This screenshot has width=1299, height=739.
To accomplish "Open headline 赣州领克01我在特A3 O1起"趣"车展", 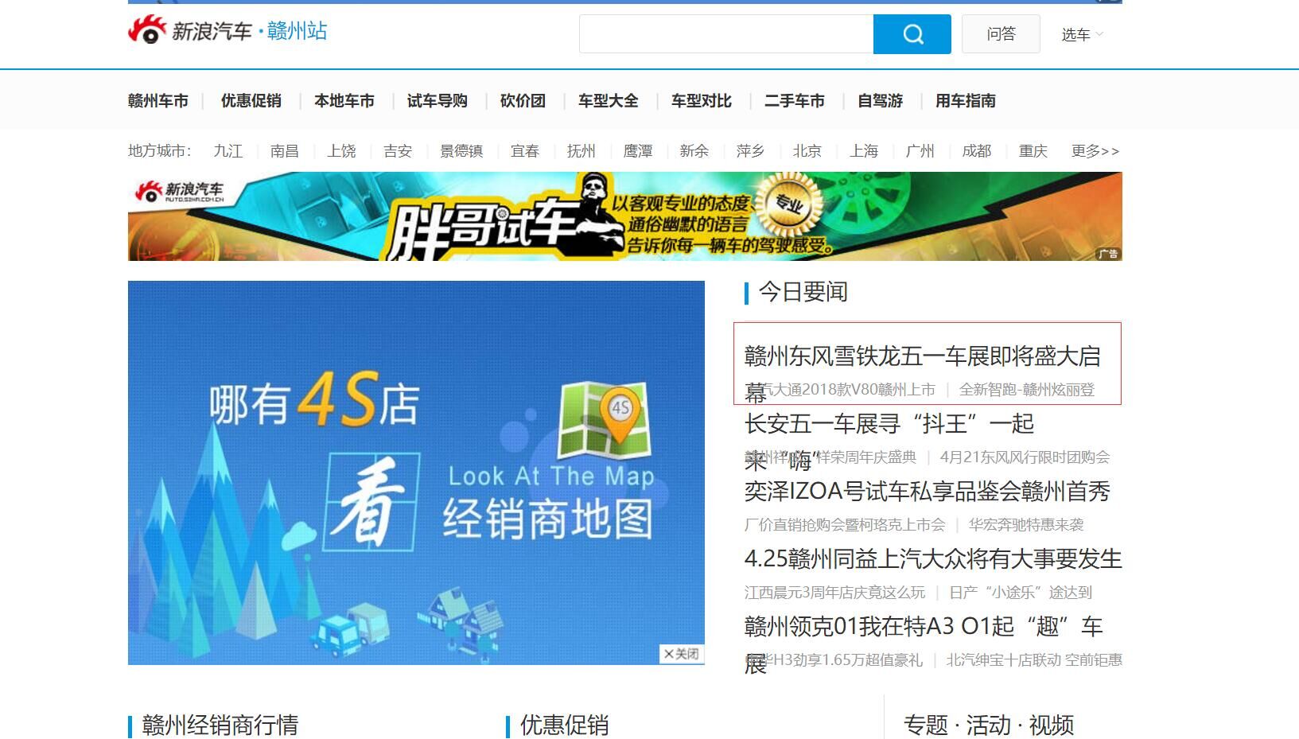I will (924, 627).
